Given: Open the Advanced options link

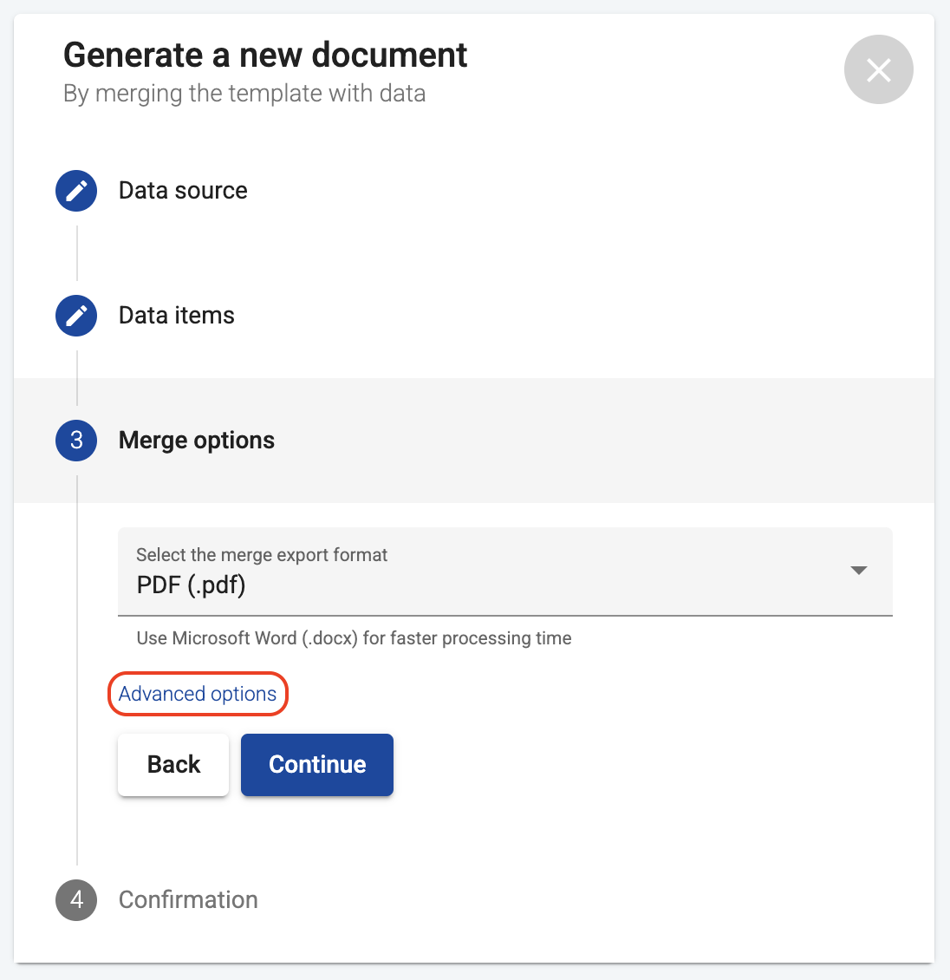Looking at the screenshot, I should pyautogui.click(x=198, y=694).
